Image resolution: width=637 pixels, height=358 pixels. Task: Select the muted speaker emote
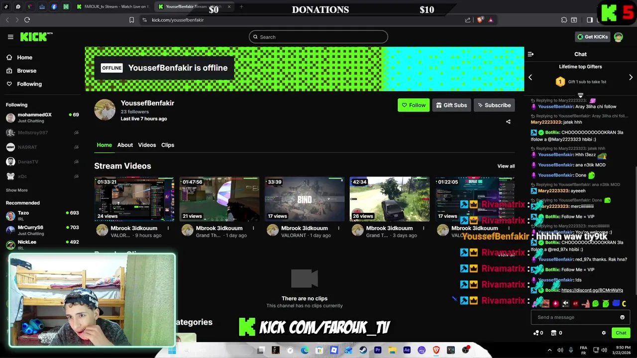click(565, 303)
